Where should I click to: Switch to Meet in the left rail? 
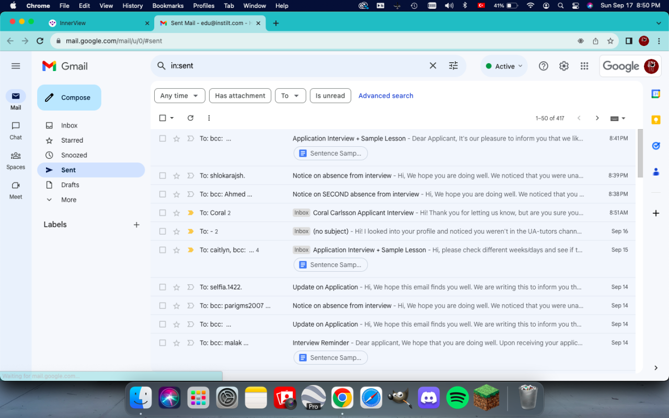coord(16,190)
